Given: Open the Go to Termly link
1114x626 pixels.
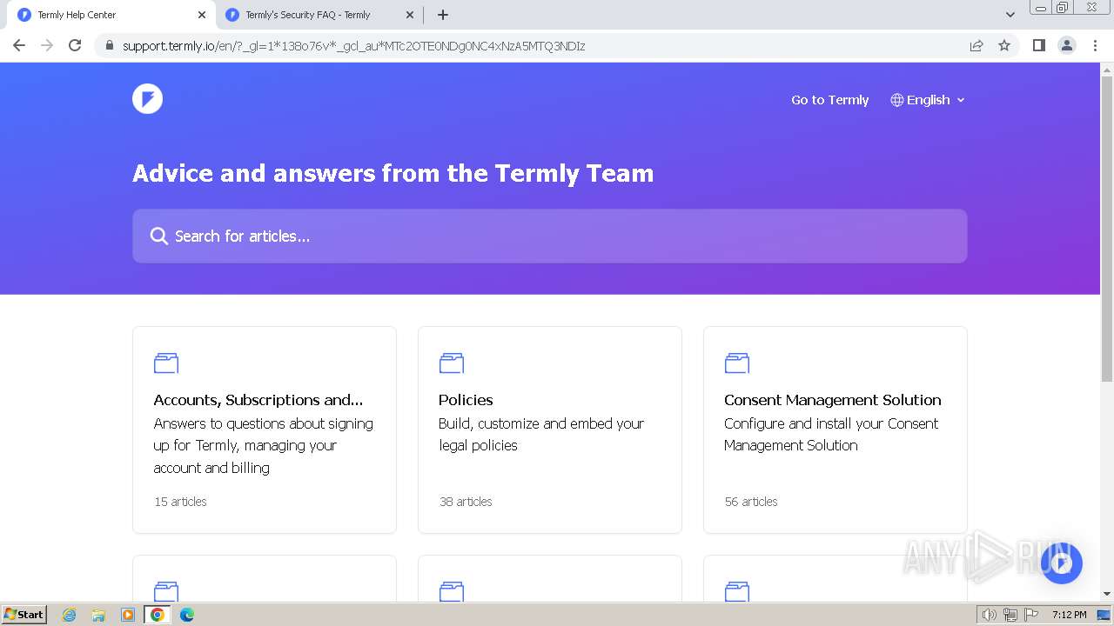Looking at the screenshot, I should tap(829, 100).
